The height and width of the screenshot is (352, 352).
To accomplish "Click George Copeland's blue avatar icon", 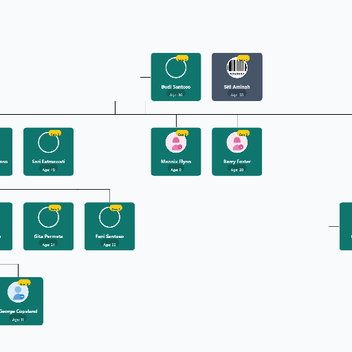I will click(18, 292).
